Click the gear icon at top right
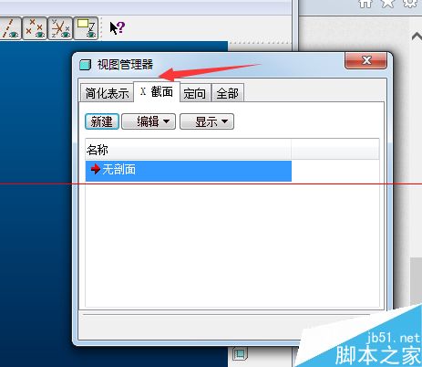Image resolution: width=422 pixels, height=367 pixels. tap(410, 3)
